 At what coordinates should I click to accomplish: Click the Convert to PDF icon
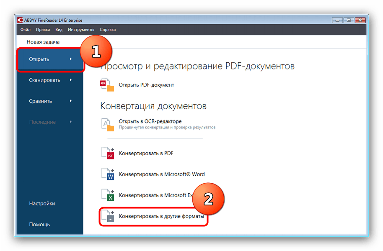(108, 154)
